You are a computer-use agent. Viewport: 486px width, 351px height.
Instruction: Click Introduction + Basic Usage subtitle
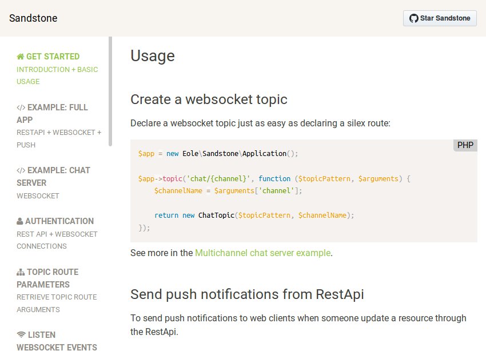click(x=57, y=75)
